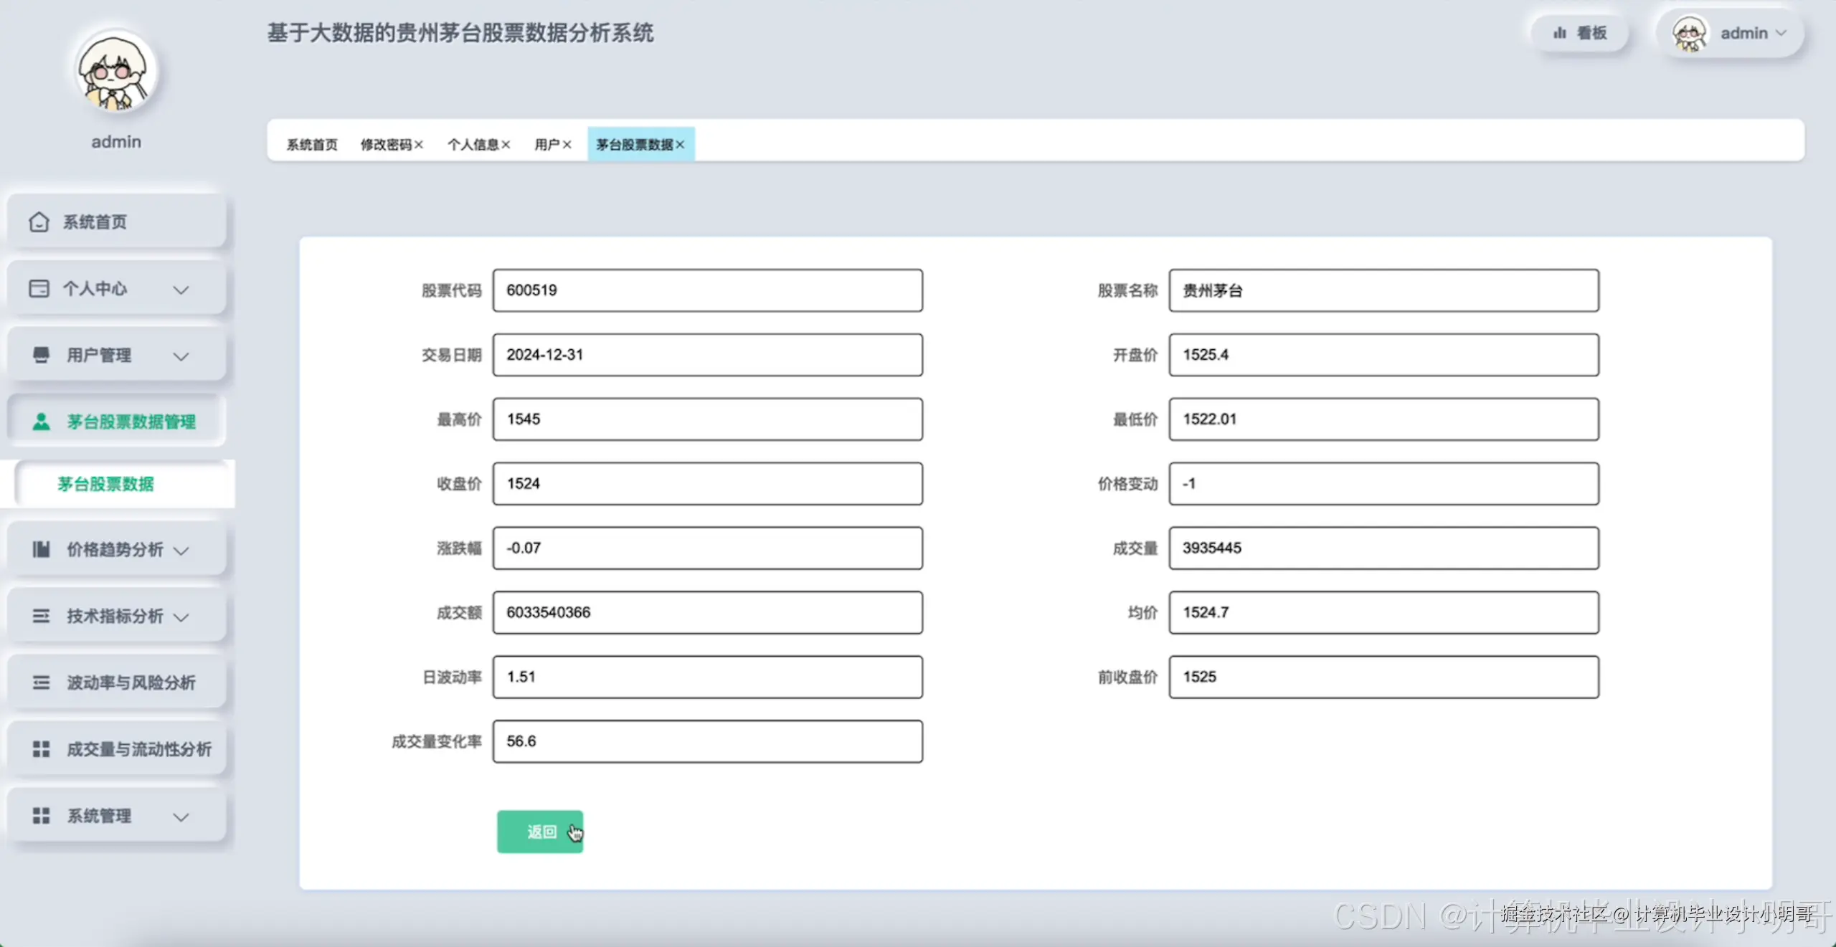
Task: Open 茅台股票数据 submenu item
Action: [106, 485]
